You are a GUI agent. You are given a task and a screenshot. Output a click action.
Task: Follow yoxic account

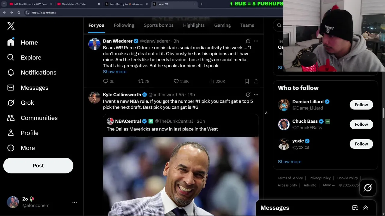[361, 144]
